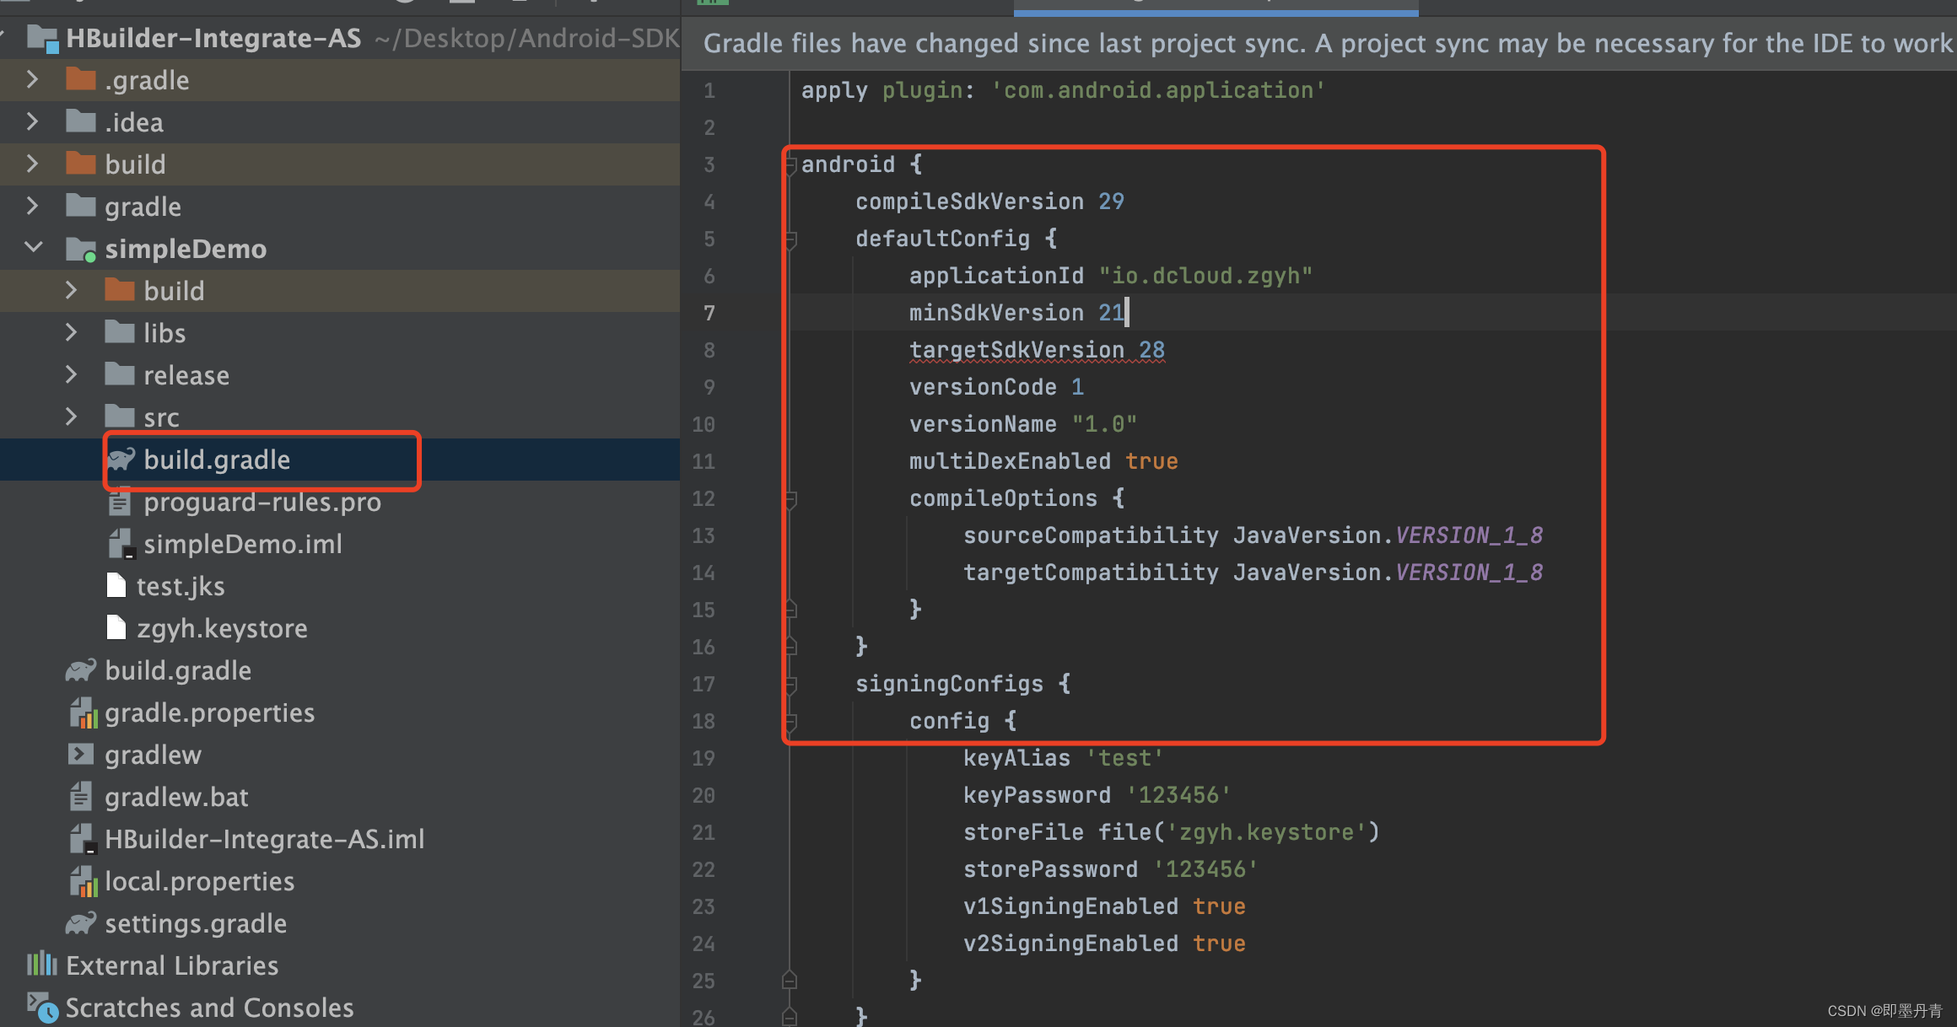Collapse the simpleDemo module
Viewport: 1957px width, 1027px height.
point(34,248)
